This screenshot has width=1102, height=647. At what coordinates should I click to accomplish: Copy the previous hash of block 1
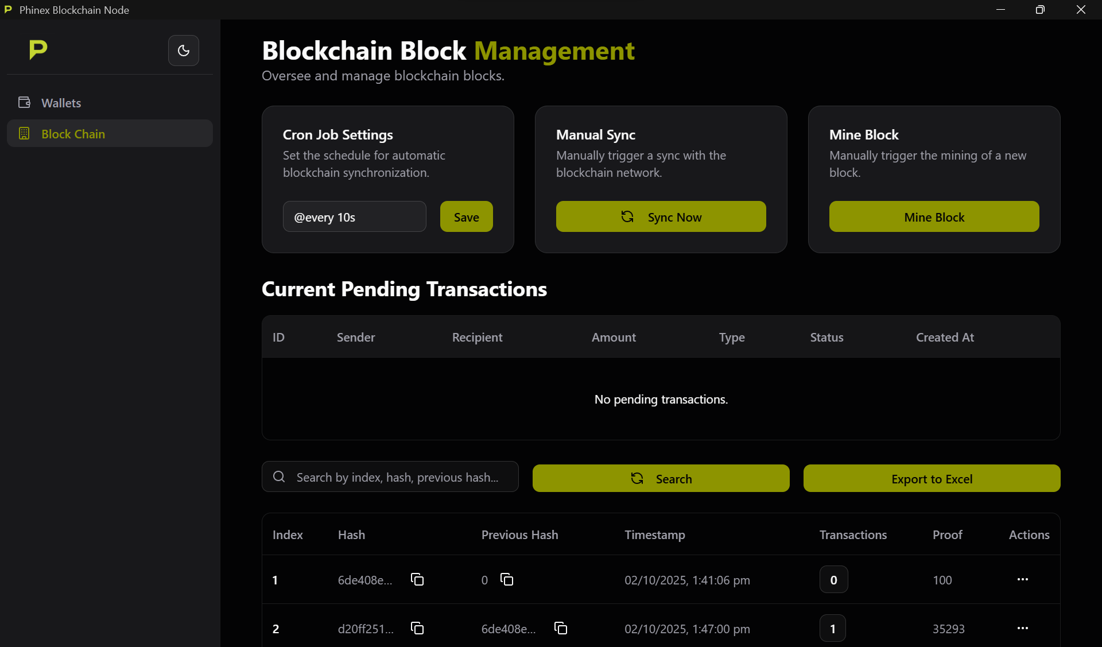tap(506, 579)
